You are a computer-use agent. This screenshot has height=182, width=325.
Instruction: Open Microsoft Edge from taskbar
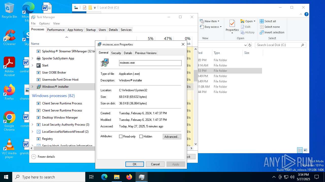click(x=104, y=177)
